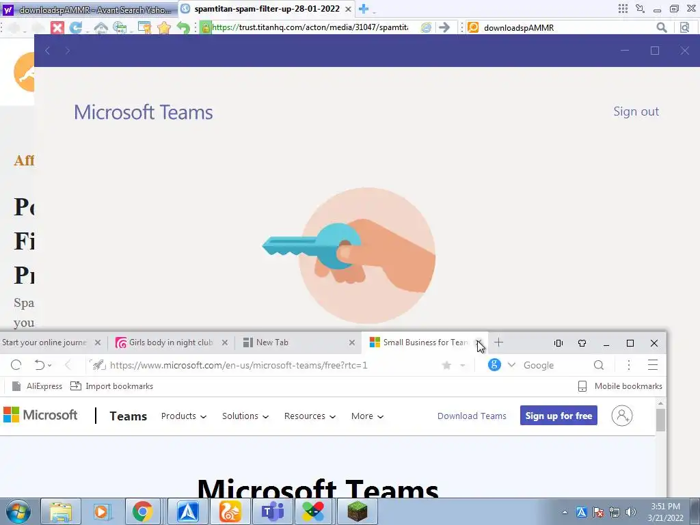Click volume speaker icon in system tray

[631, 512]
